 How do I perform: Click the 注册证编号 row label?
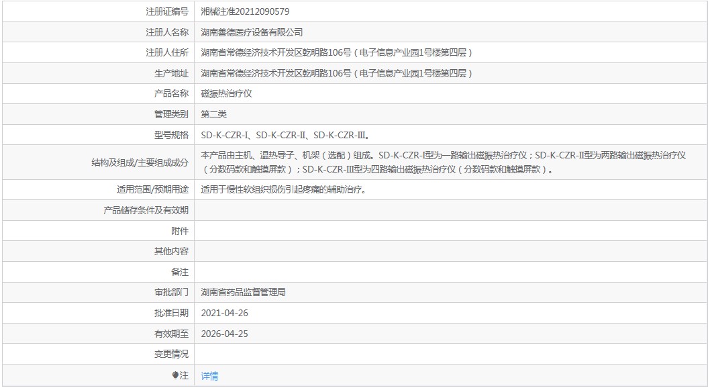167,11
